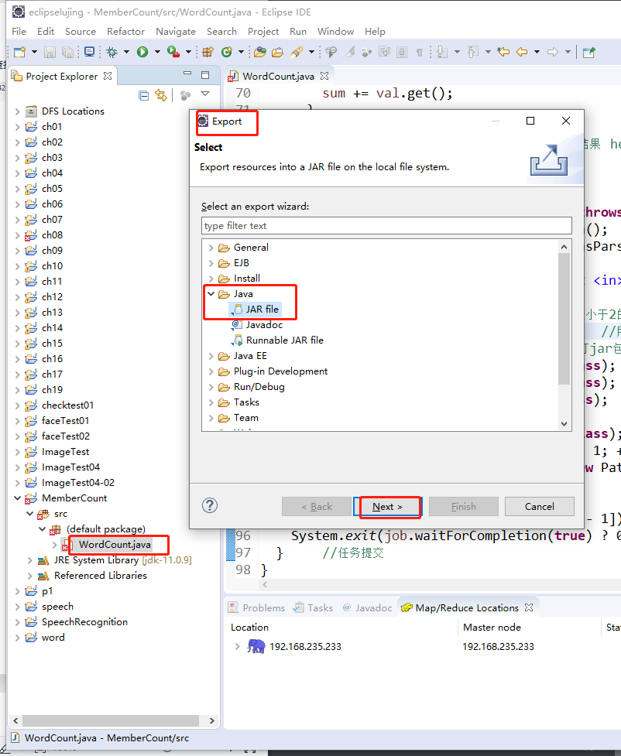
Task: Switch to the Problems tab
Action: 257,607
